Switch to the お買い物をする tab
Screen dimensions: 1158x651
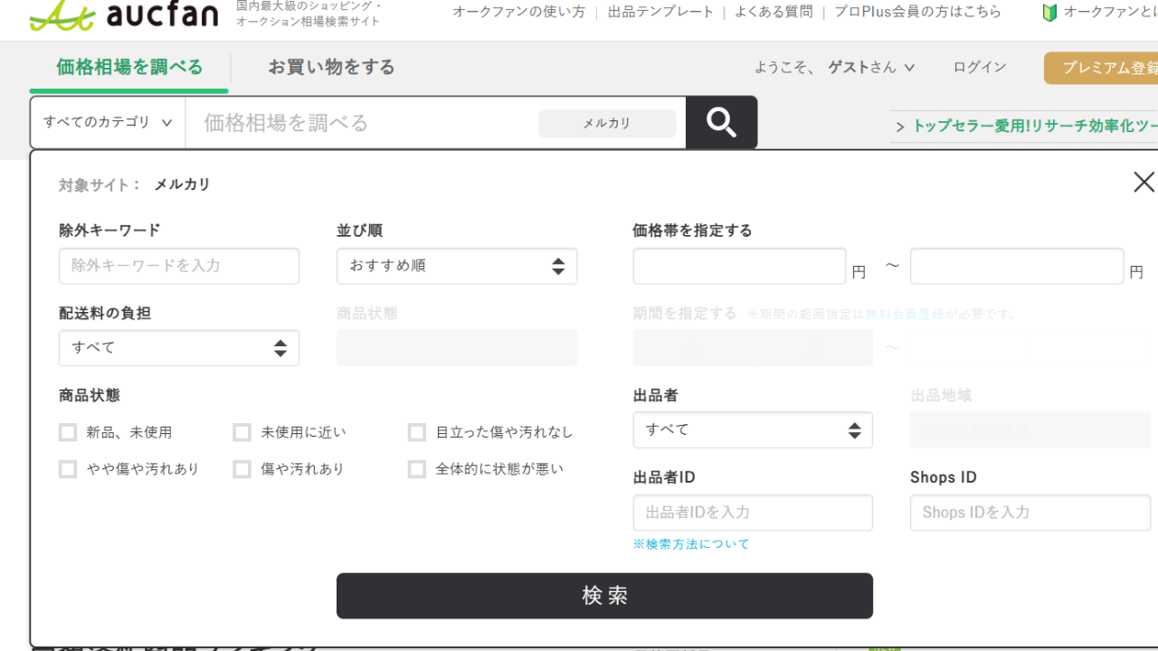pyautogui.click(x=331, y=67)
